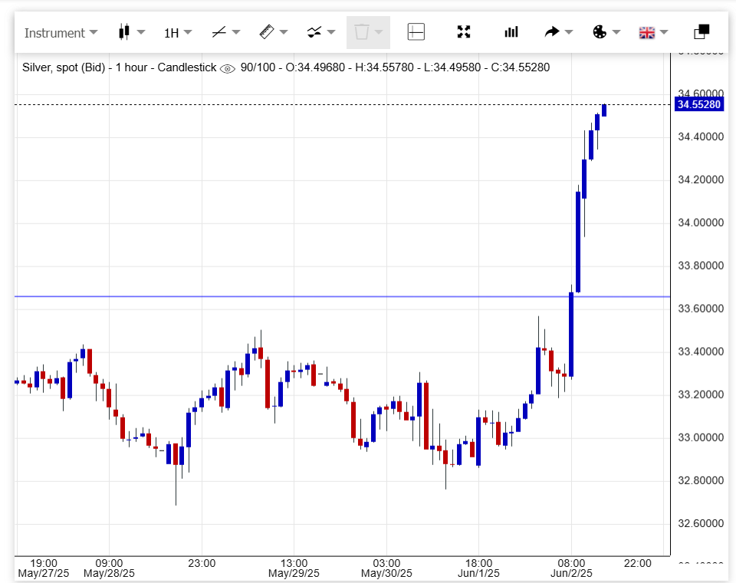Image resolution: width=736 pixels, height=583 pixels.
Task: Toggle fullscreen chart view
Action: click(463, 32)
